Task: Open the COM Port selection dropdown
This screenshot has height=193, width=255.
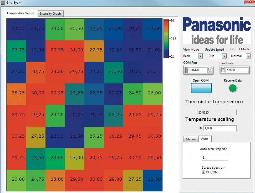Action: pyautogui.click(x=210, y=70)
